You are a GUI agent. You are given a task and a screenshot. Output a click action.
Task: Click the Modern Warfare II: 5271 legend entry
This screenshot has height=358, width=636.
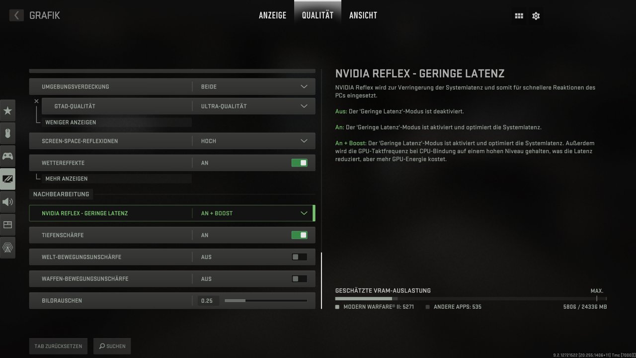point(375,307)
